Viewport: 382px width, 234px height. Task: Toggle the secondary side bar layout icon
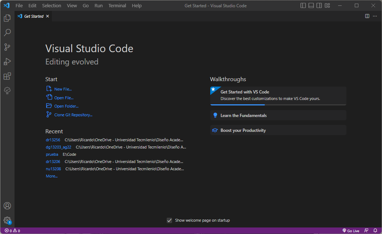pyautogui.click(x=319, y=5)
